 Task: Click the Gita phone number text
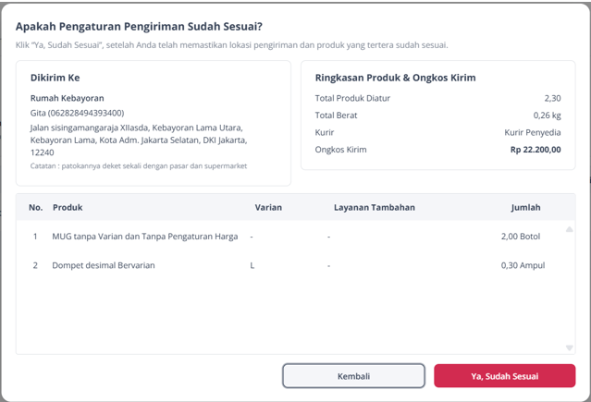click(78, 113)
